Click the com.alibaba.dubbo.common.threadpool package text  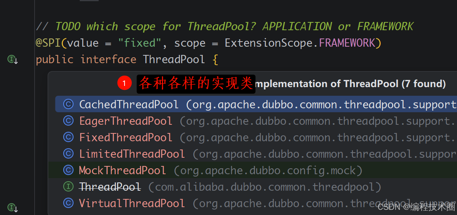[x=265, y=187]
